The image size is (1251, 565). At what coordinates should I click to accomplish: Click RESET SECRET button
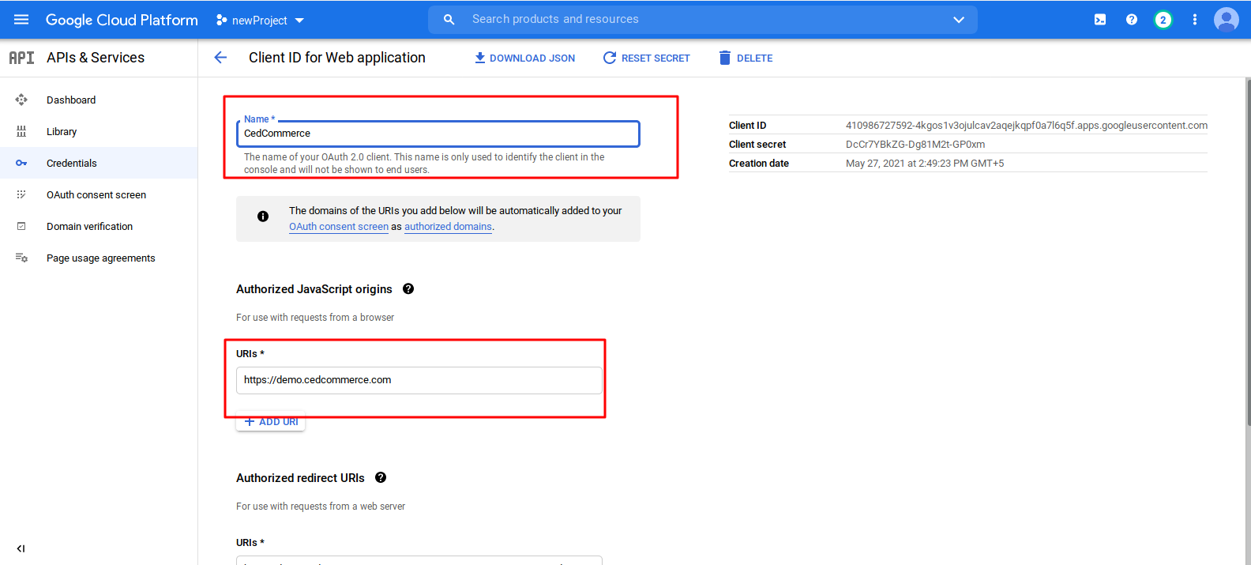[x=646, y=58]
